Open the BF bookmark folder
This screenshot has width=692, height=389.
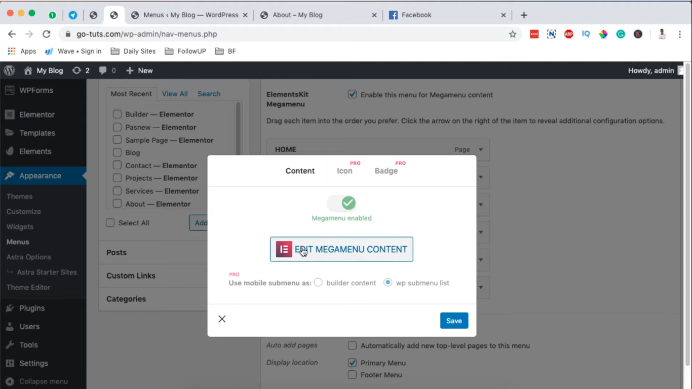pyautogui.click(x=225, y=51)
